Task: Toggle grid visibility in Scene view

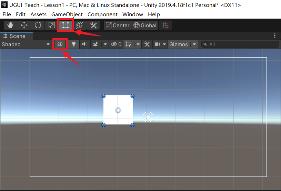Action: click(128, 44)
